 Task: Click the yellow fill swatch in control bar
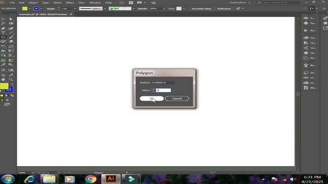[25, 9]
